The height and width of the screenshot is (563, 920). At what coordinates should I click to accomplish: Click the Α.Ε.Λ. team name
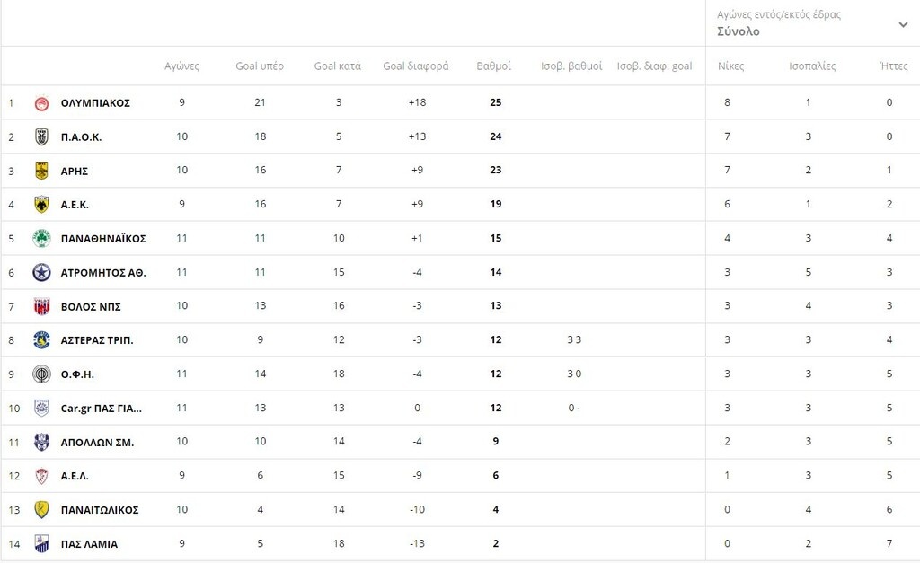pyautogui.click(x=75, y=476)
